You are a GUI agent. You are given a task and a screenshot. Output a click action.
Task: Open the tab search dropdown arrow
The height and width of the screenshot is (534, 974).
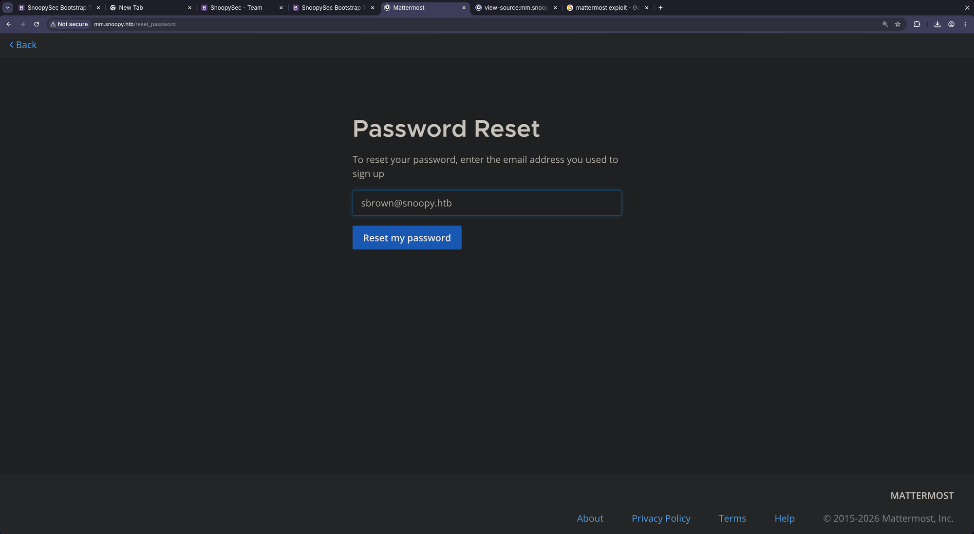[8, 8]
